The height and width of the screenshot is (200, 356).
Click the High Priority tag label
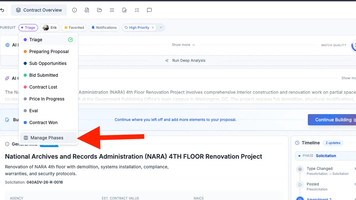pyautogui.click(x=139, y=28)
